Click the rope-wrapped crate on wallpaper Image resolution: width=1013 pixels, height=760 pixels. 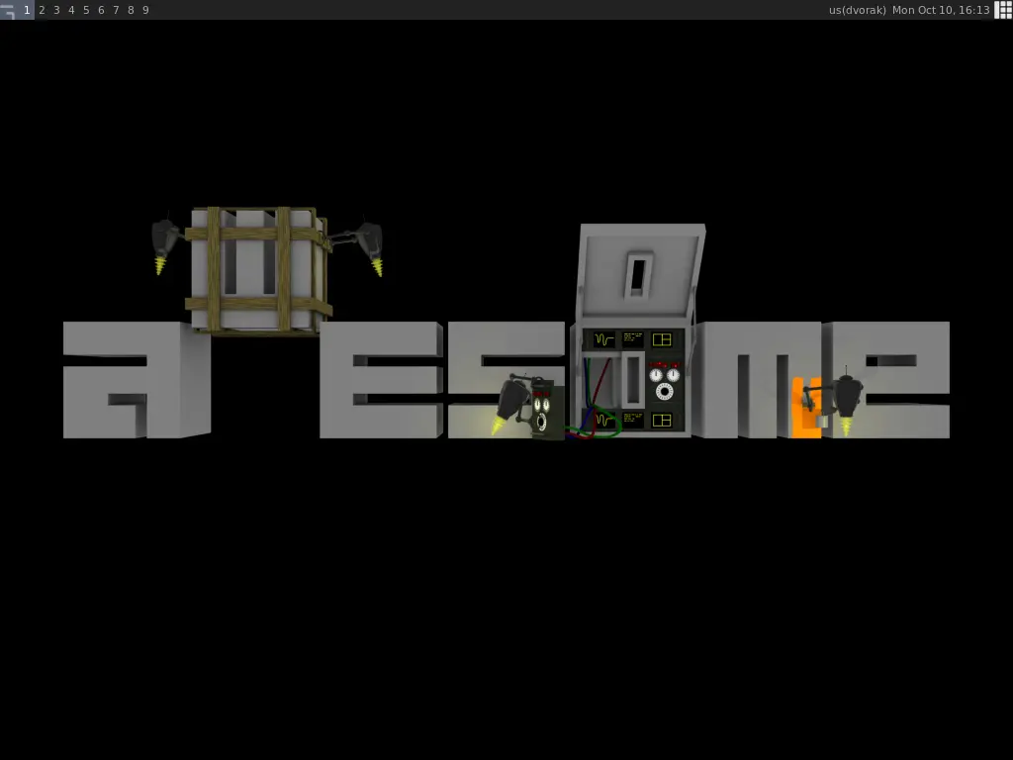257,268
